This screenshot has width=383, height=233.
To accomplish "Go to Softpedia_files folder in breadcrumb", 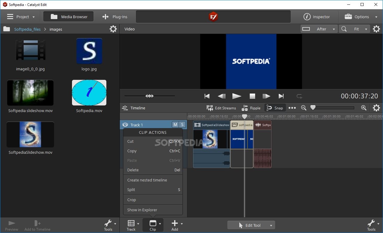I will click(x=27, y=29).
